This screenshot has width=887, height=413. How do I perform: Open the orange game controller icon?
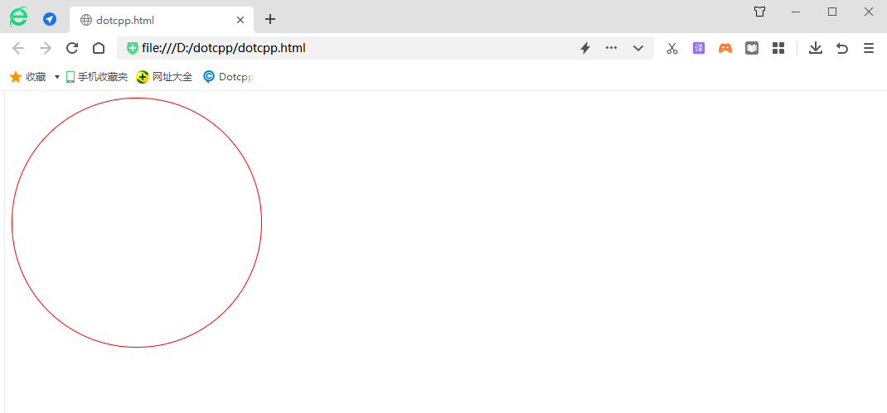pyautogui.click(x=725, y=48)
